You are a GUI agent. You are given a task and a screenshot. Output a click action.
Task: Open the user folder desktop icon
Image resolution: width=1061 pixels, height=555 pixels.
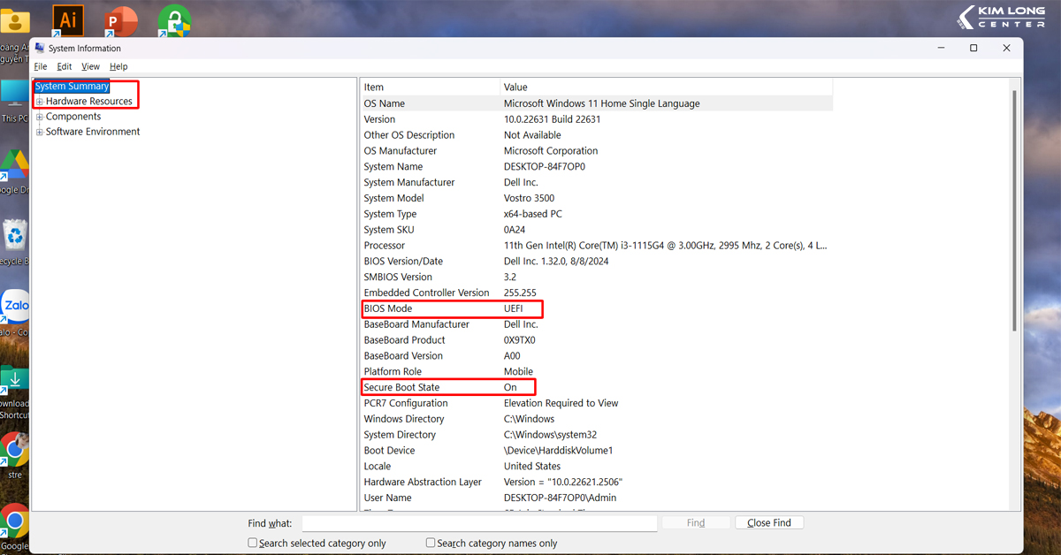pos(14,24)
